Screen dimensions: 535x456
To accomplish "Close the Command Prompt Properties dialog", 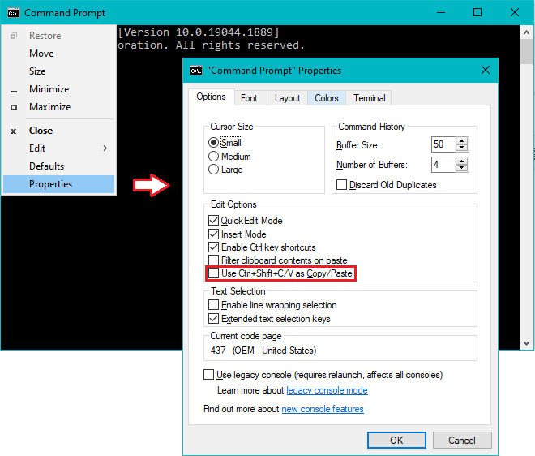I will [x=486, y=71].
